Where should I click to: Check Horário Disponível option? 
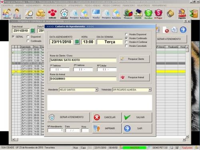pyautogui.click(x=126, y=34)
